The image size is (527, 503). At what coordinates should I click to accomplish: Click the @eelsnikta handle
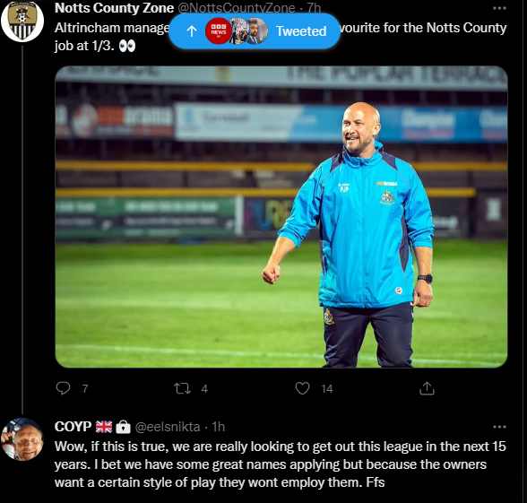[168, 427]
